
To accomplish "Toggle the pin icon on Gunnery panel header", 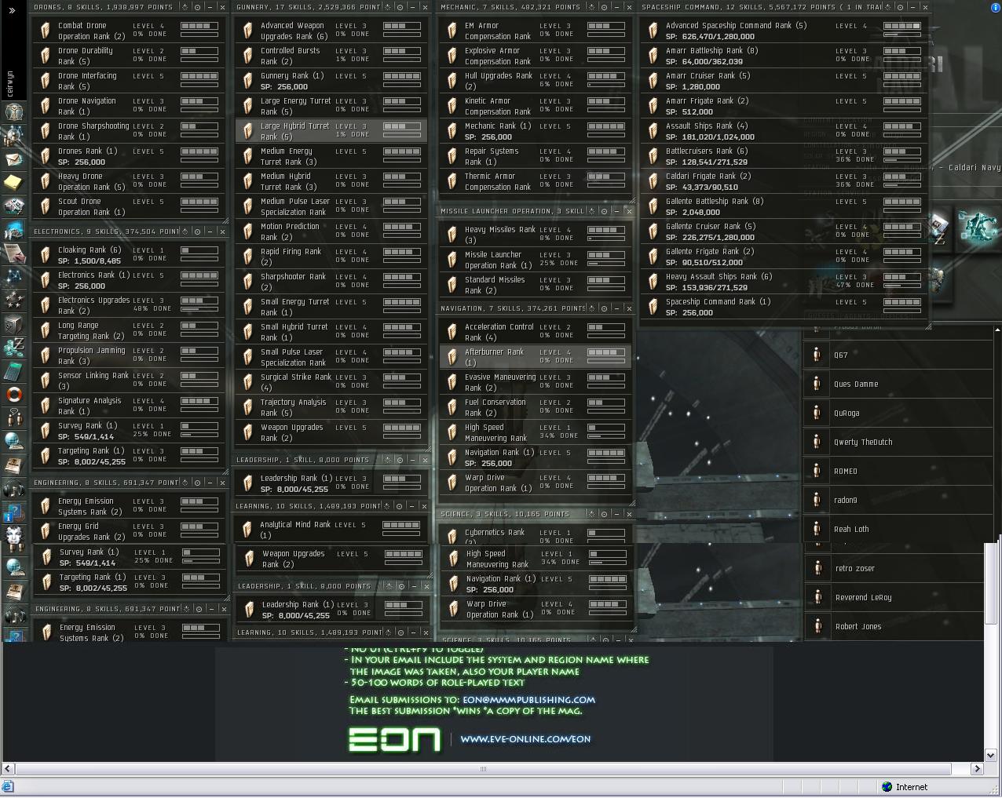I will [388, 7].
